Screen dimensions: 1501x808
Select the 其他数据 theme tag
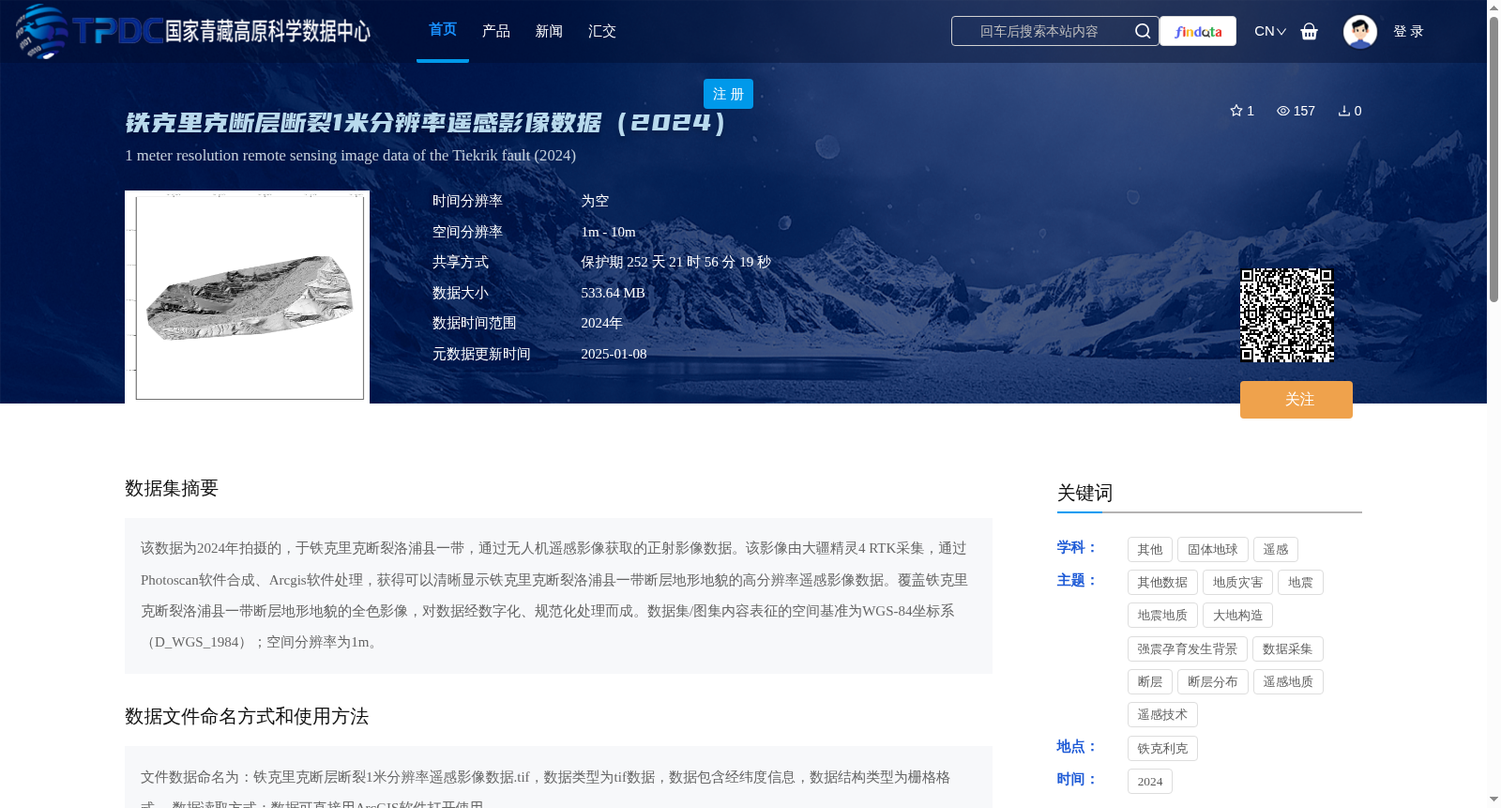pyautogui.click(x=1162, y=583)
